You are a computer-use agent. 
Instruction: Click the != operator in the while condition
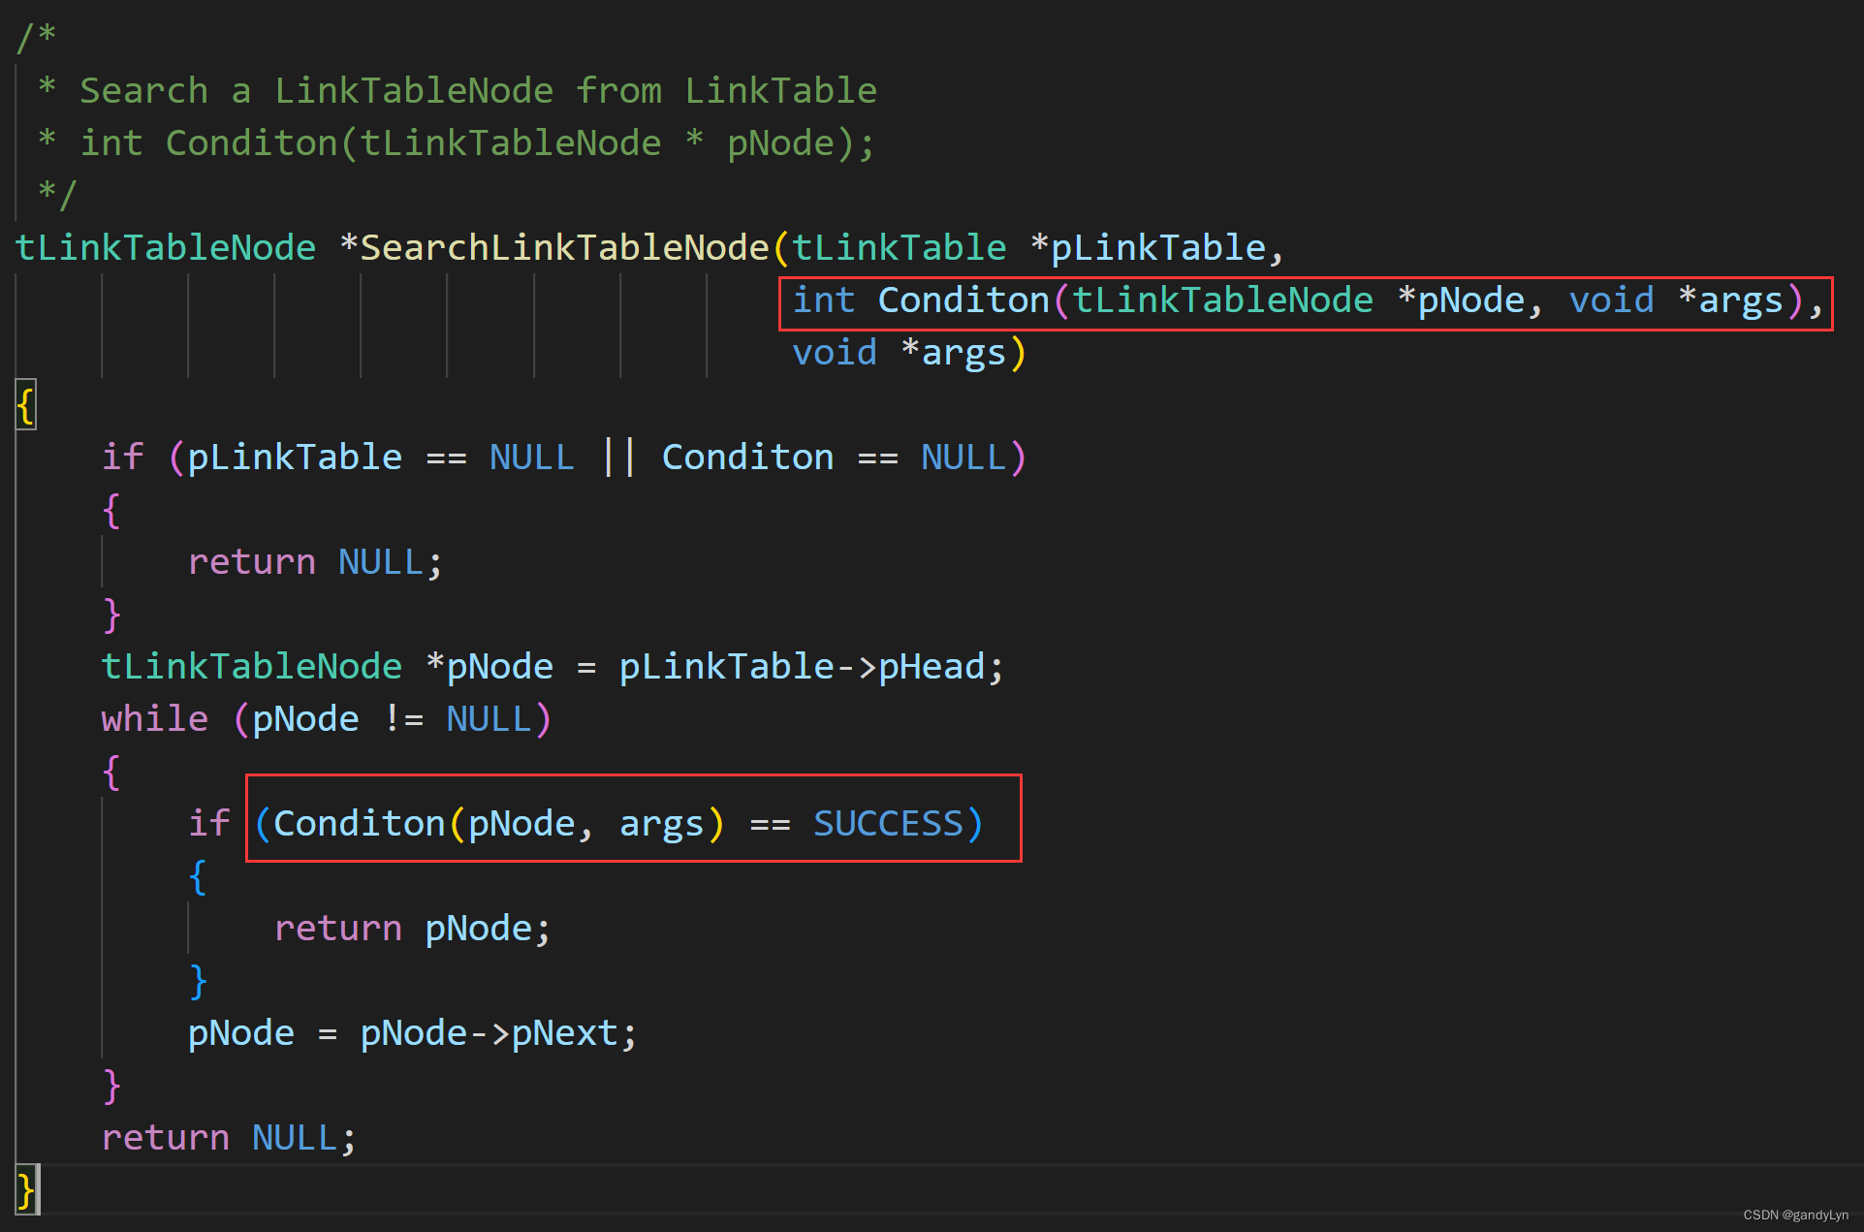pyautogui.click(x=403, y=719)
